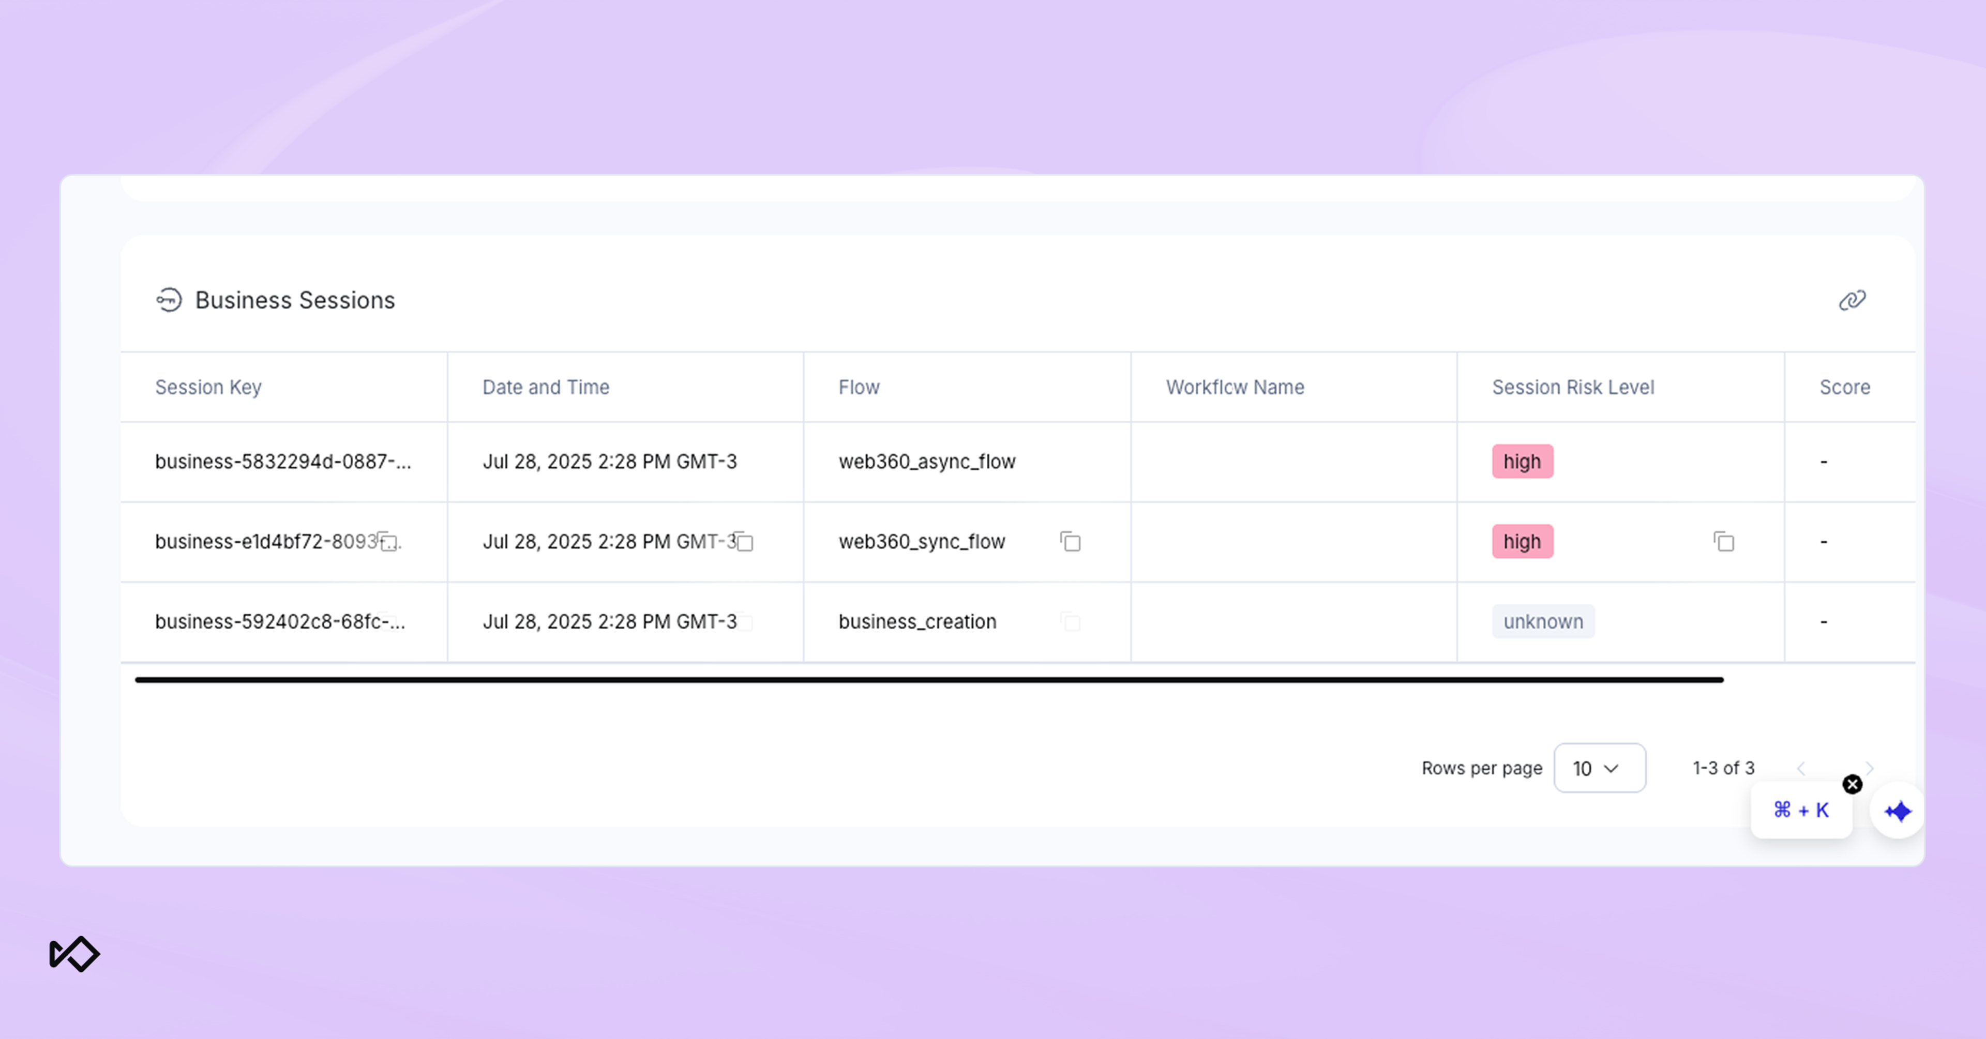Click the Session Risk Level column header
The width and height of the screenshot is (1986, 1039).
point(1573,387)
